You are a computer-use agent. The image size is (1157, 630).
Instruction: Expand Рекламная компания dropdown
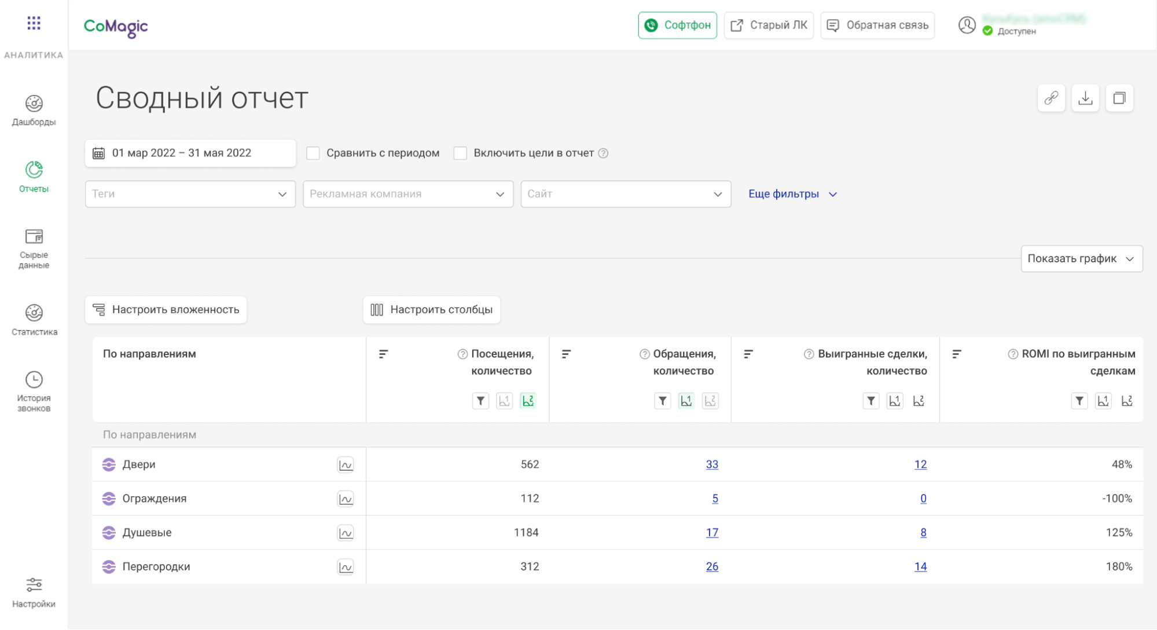tap(408, 194)
